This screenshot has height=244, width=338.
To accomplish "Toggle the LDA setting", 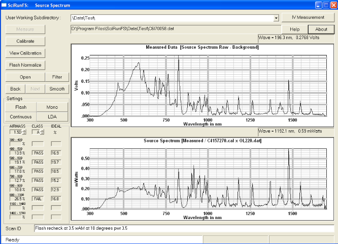I will click(x=52, y=116).
